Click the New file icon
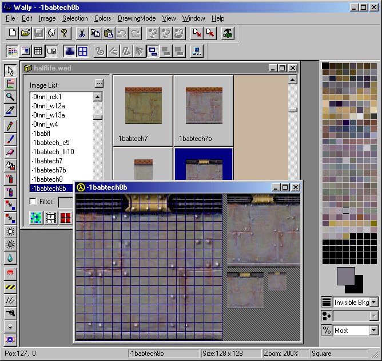This screenshot has height=361, width=382. click(12, 33)
